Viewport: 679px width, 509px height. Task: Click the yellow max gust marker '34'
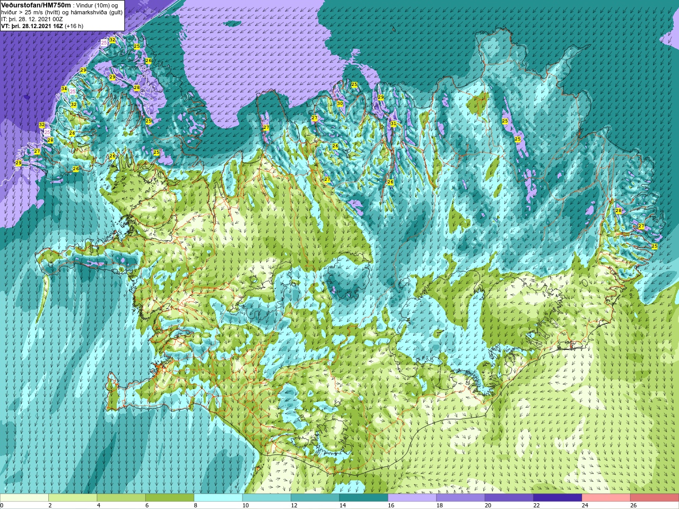[x=64, y=89]
